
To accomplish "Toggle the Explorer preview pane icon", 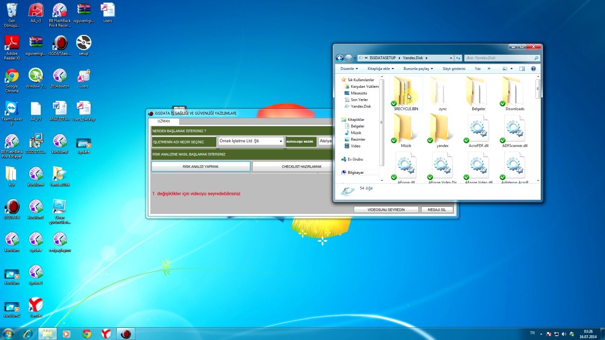I will coord(522,68).
